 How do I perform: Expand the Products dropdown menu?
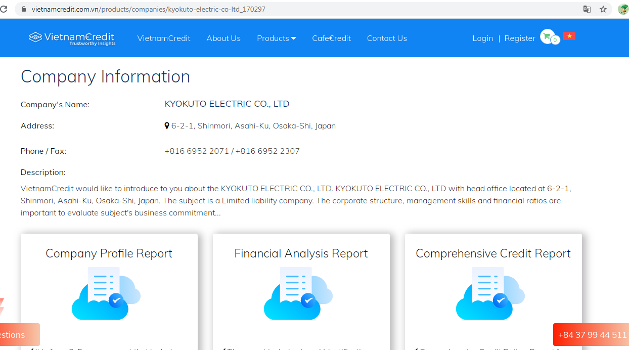tap(277, 38)
